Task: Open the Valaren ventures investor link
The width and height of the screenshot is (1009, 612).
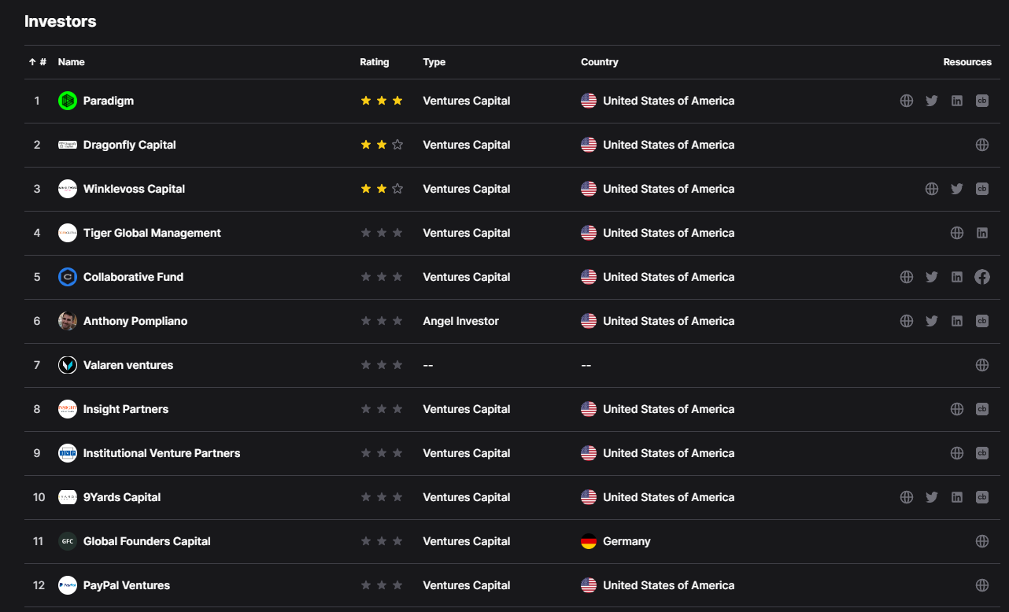Action: [x=128, y=365]
